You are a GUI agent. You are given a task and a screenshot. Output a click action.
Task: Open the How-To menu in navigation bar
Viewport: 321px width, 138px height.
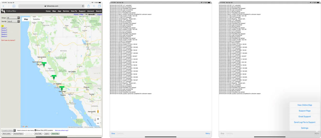pos(74,11)
